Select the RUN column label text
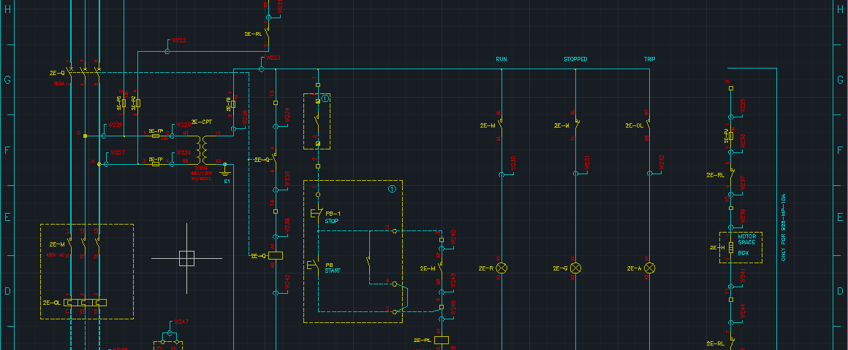Screen dimensions: 848x350 pos(501,59)
